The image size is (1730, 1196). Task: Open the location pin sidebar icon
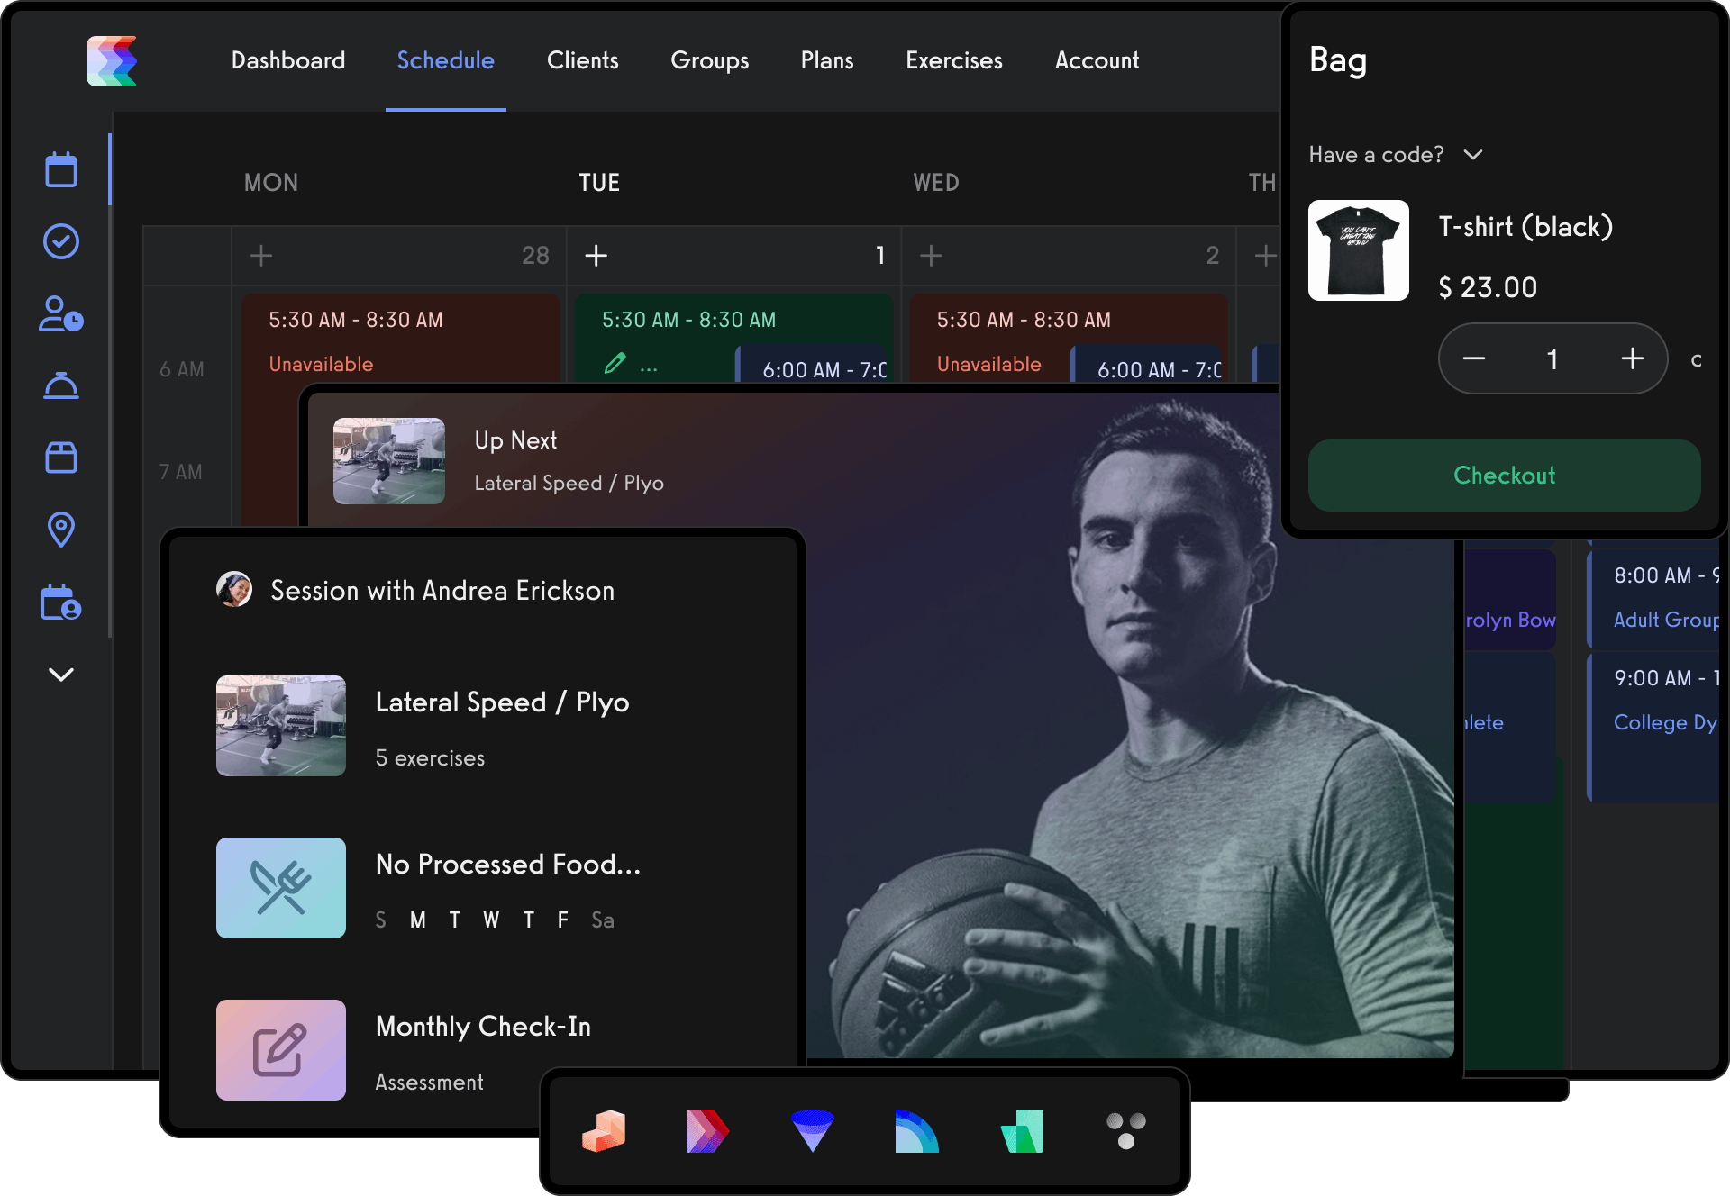(61, 530)
